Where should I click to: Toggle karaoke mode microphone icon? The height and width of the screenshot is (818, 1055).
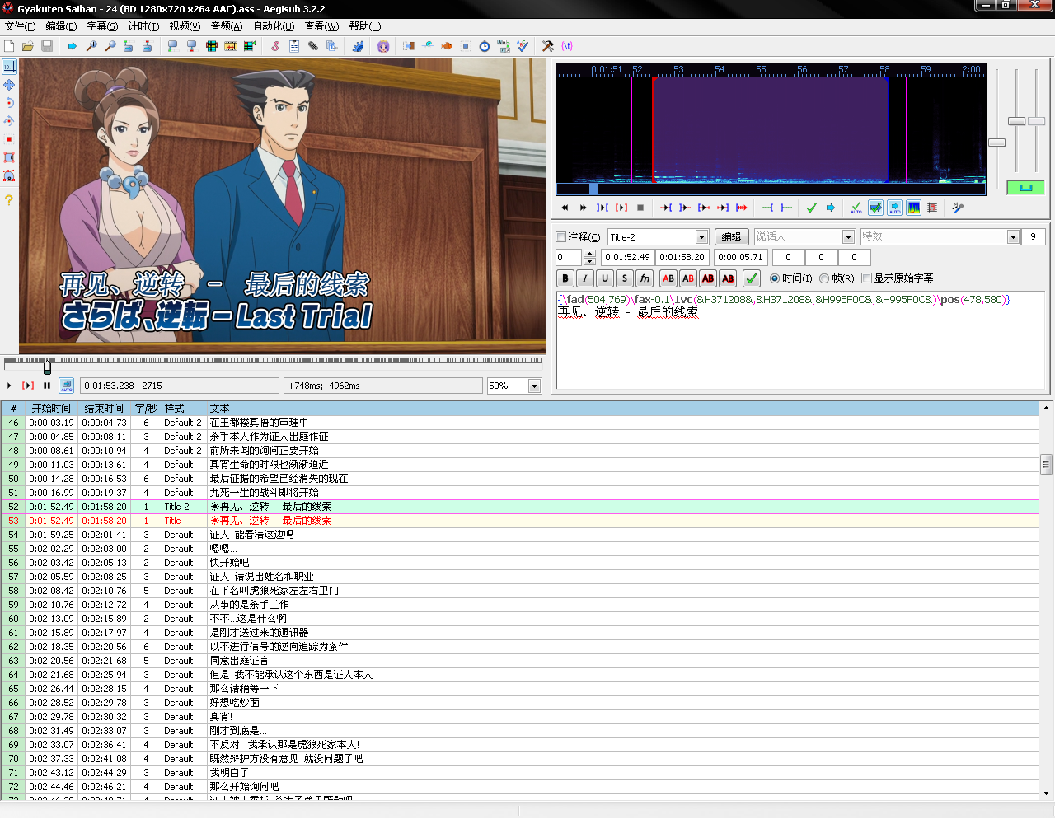pyautogui.click(x=957, y=208)
